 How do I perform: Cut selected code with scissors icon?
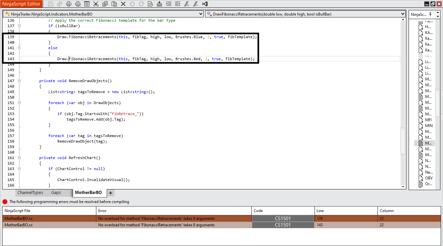[x=96, y=4]
